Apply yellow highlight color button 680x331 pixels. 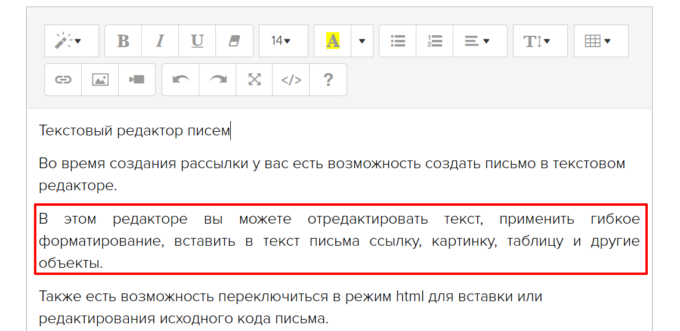click(x=332, y=41)
